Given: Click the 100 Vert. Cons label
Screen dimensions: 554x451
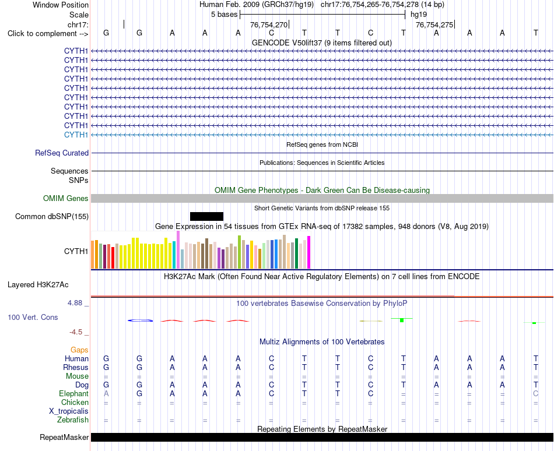Looking at the screenshot, I should (x=33, y=317).
